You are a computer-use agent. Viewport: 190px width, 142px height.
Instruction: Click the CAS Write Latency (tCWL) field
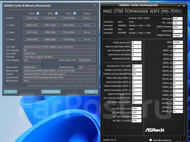coord(137,102)
